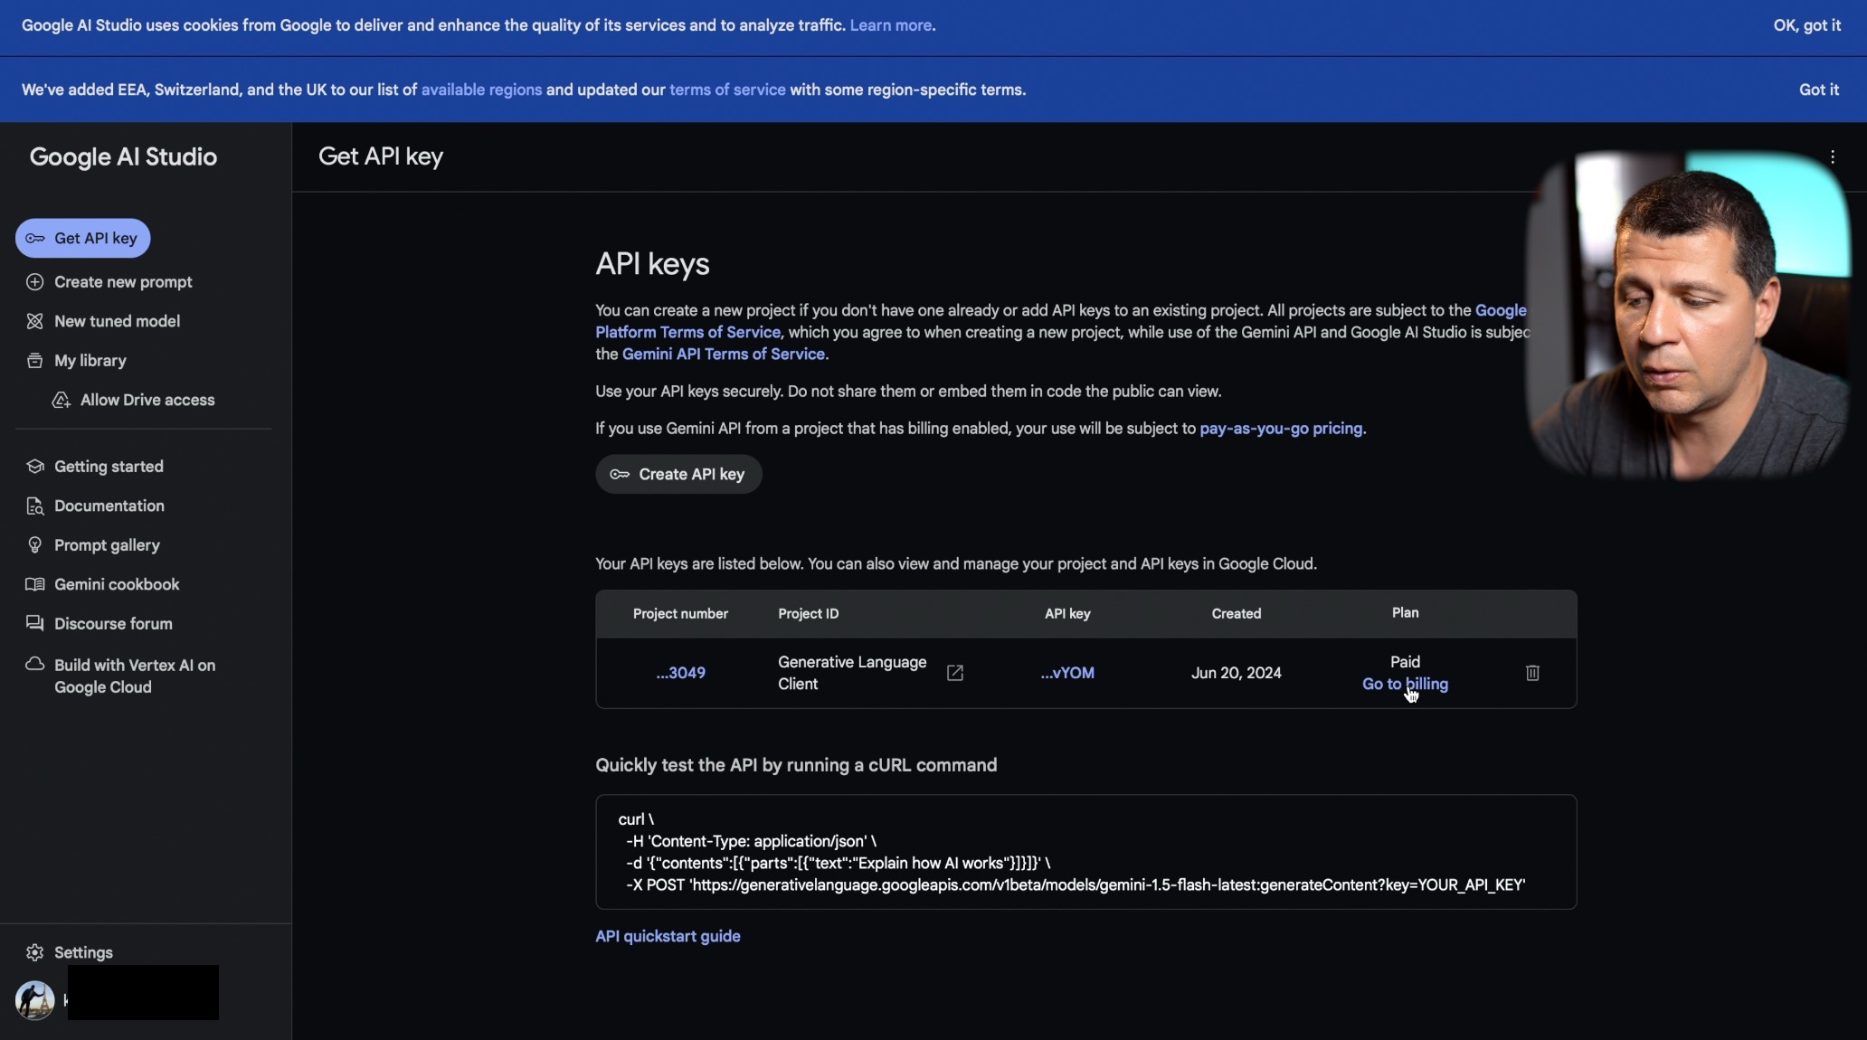Click the Created column header
This screenshot has height=1040, width=1867.
1236,614
